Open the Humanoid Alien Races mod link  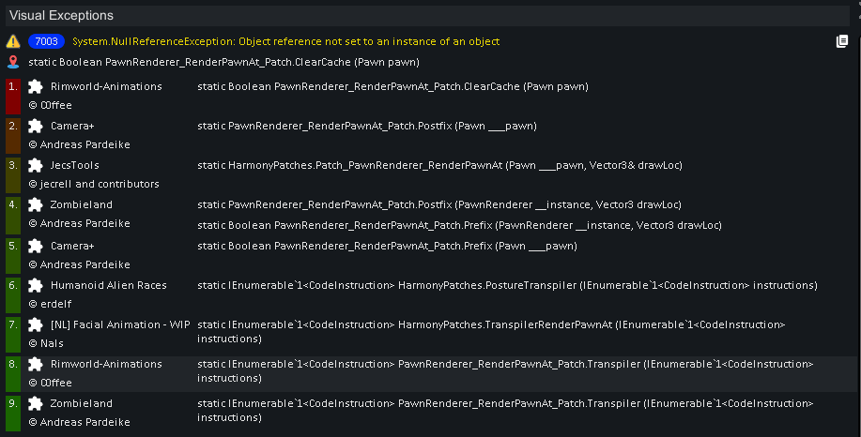(108, 285)
